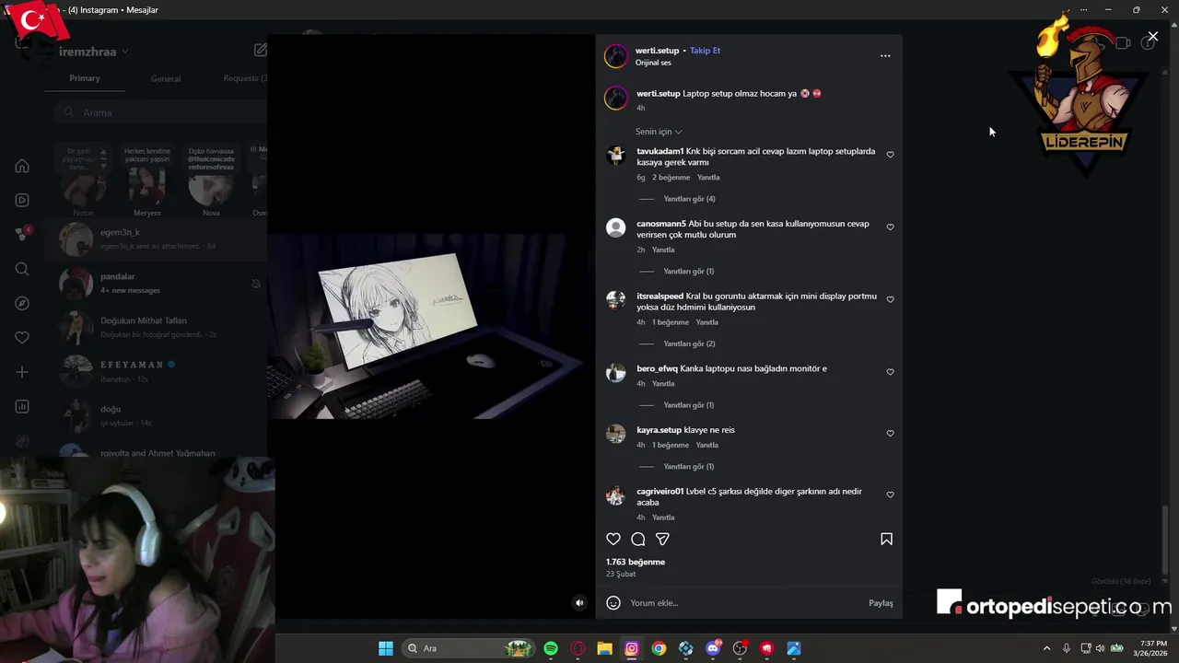Open werti.setup profile from post header

coord(657,51)
